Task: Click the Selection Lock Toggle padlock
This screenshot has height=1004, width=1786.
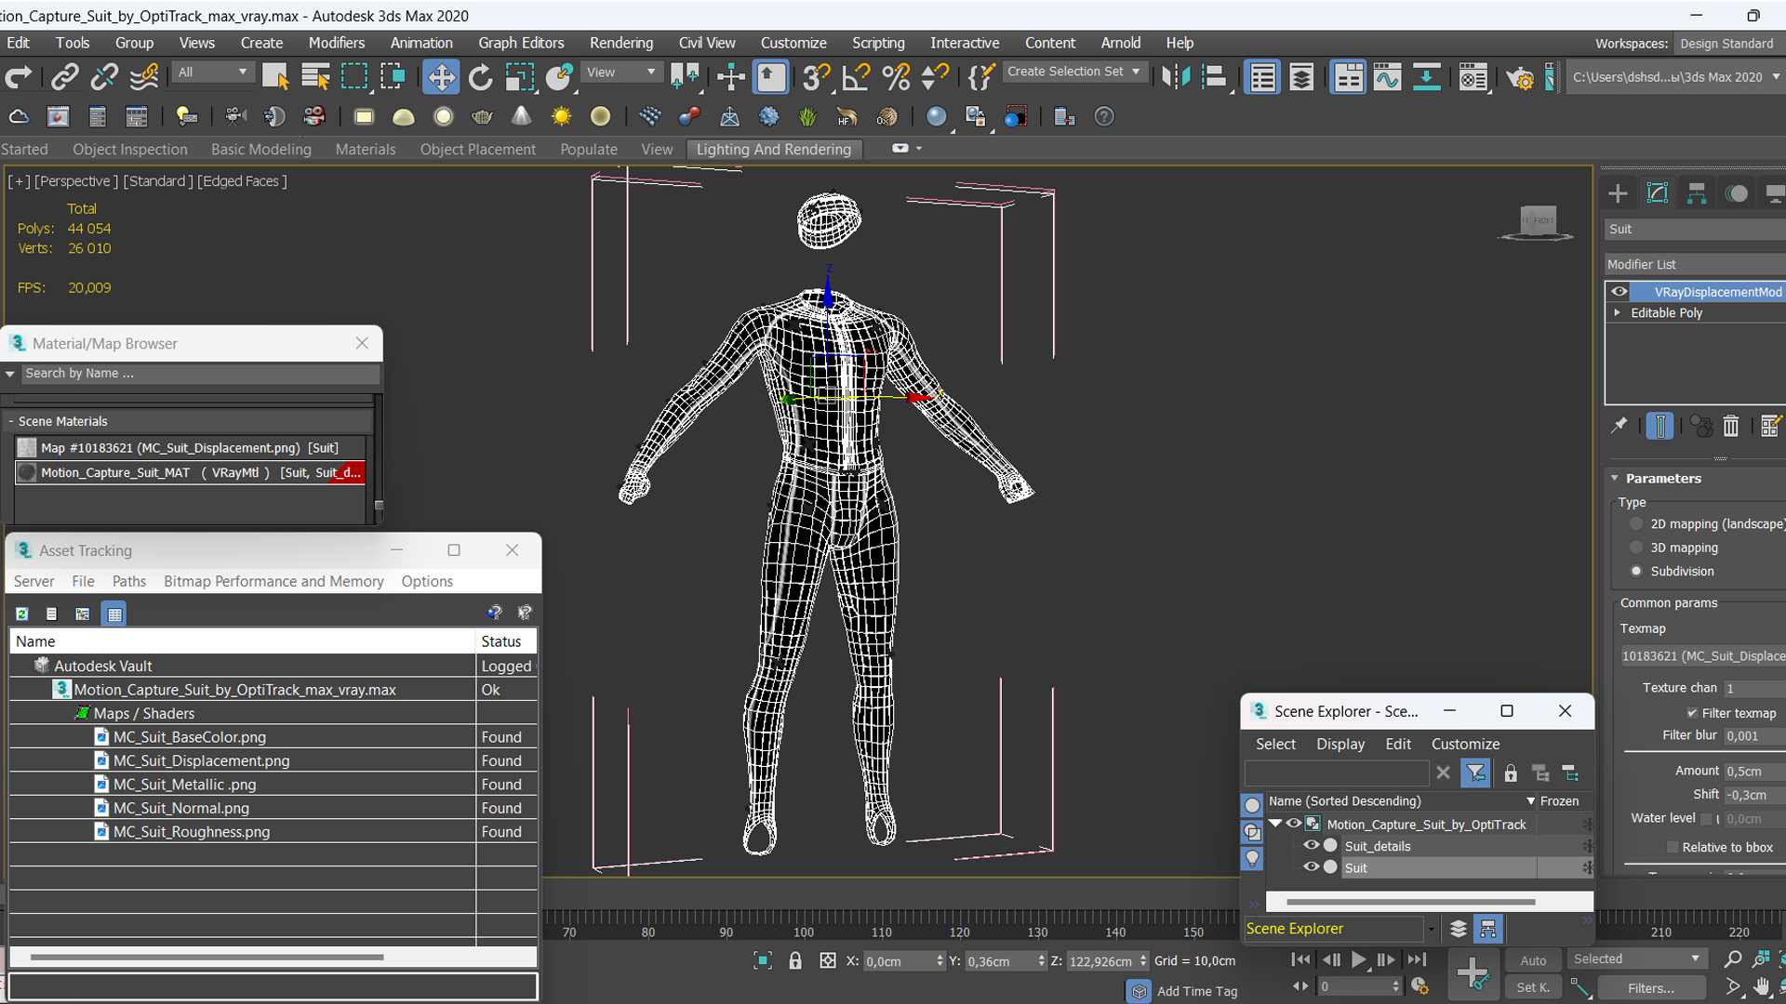Action: click(795, 960)
